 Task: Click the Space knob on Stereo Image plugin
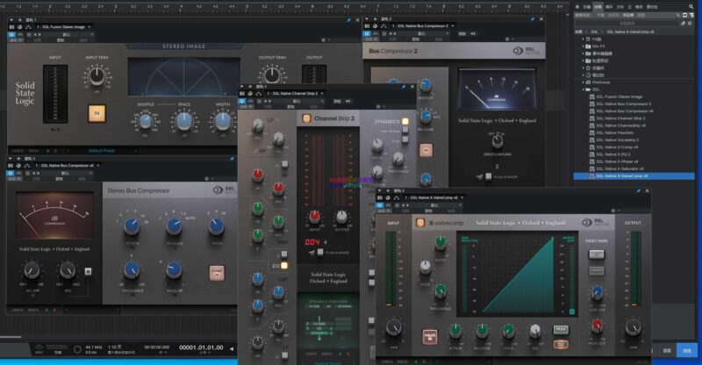pyautogui.click(x=184, y=121)
